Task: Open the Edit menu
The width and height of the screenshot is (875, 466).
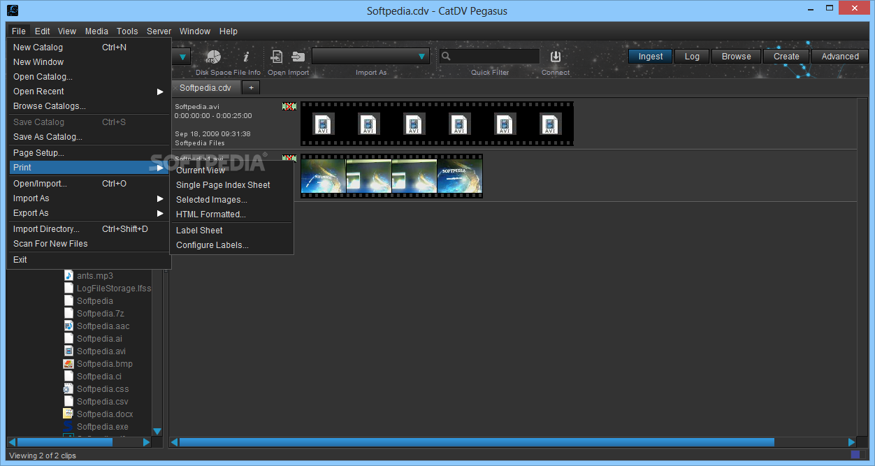Action: point(43,31)
